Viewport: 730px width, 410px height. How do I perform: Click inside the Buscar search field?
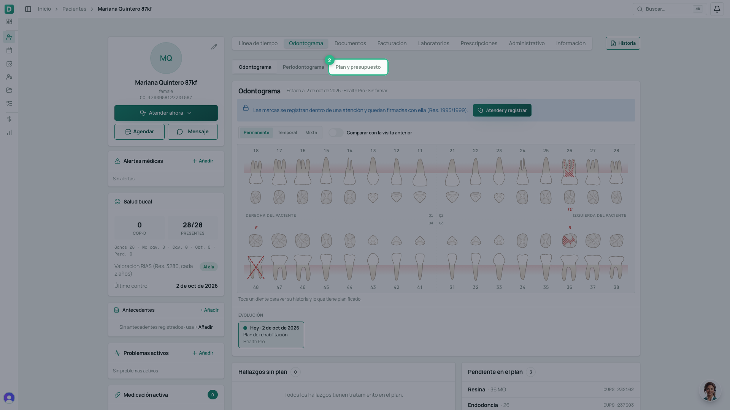click(x=670, y=9)
